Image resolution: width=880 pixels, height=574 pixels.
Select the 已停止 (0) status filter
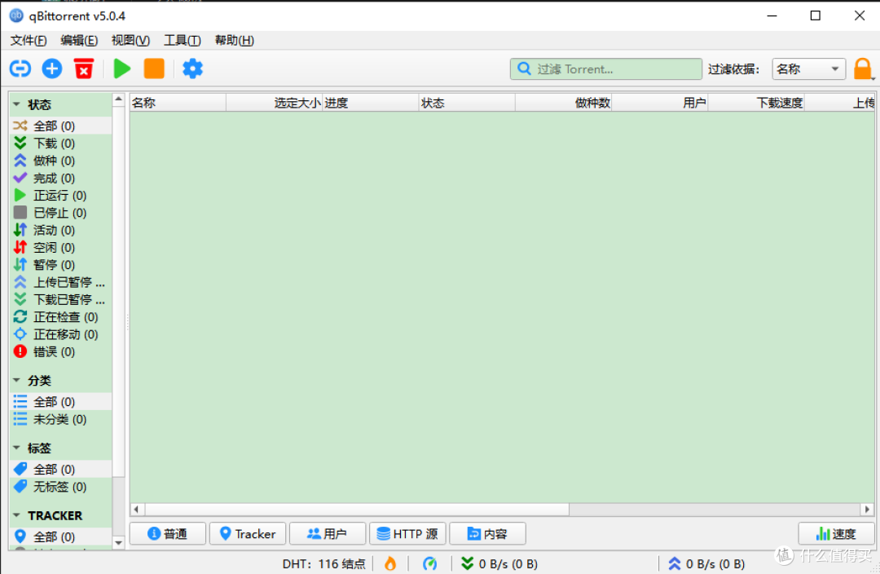coord(61,213)
